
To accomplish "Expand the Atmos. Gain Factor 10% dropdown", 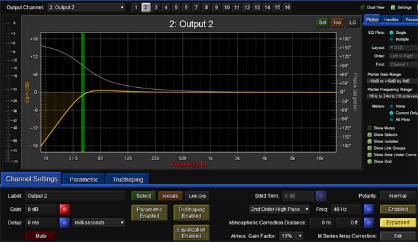I will click(291, 236).
